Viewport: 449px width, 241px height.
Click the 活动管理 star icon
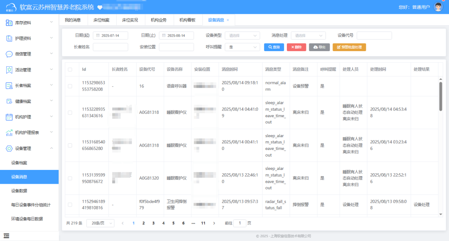9,70
